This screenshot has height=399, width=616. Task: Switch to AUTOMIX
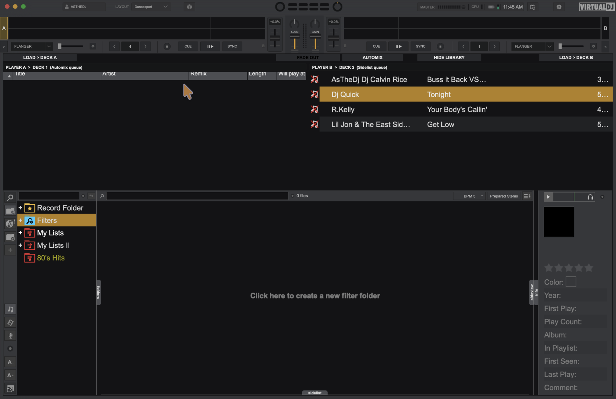point(372,58)
